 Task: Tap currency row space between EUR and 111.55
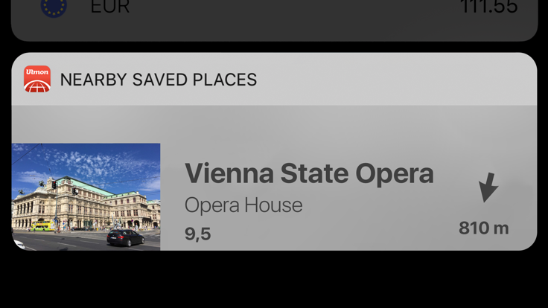(293, 7)
